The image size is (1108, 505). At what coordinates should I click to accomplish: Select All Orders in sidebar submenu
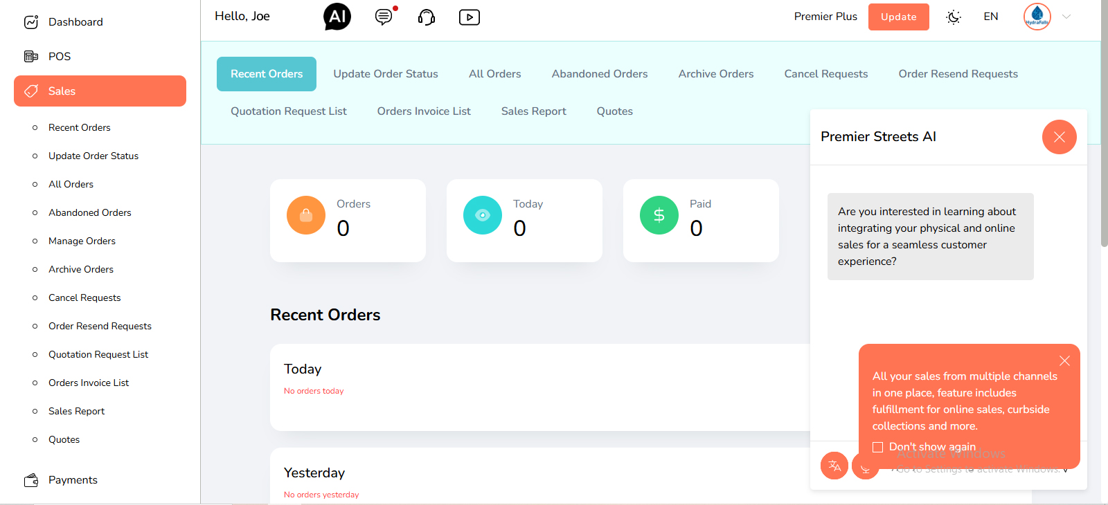[71, 185]
